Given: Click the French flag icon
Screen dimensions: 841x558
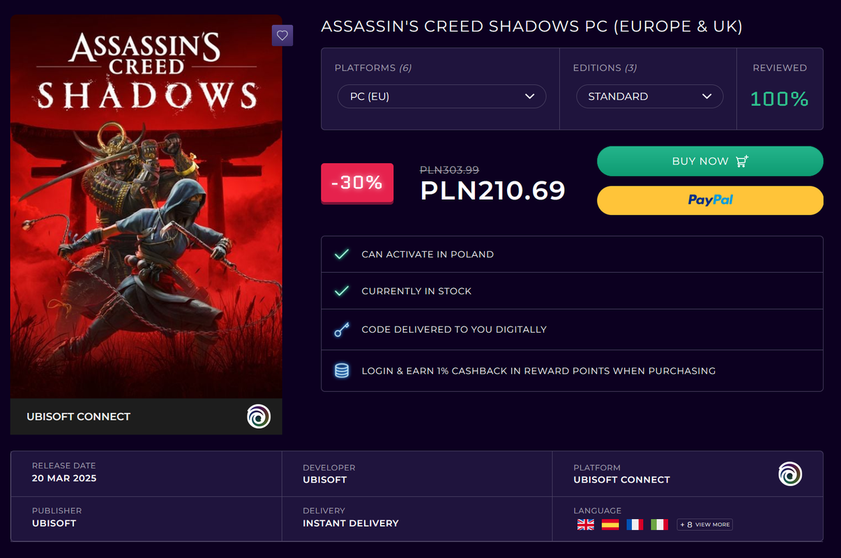Looking at the screenshot, I should coord(635,525).
